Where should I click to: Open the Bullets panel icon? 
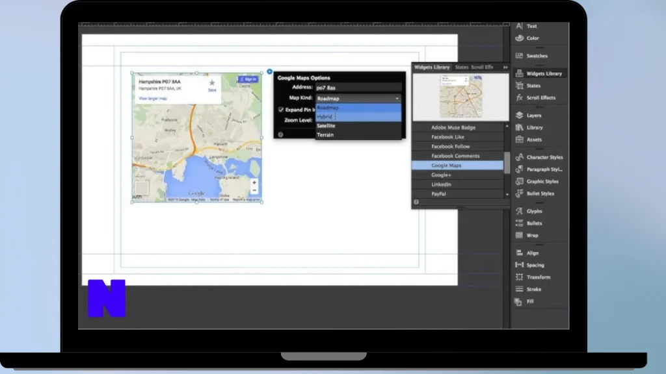[519, 223]
